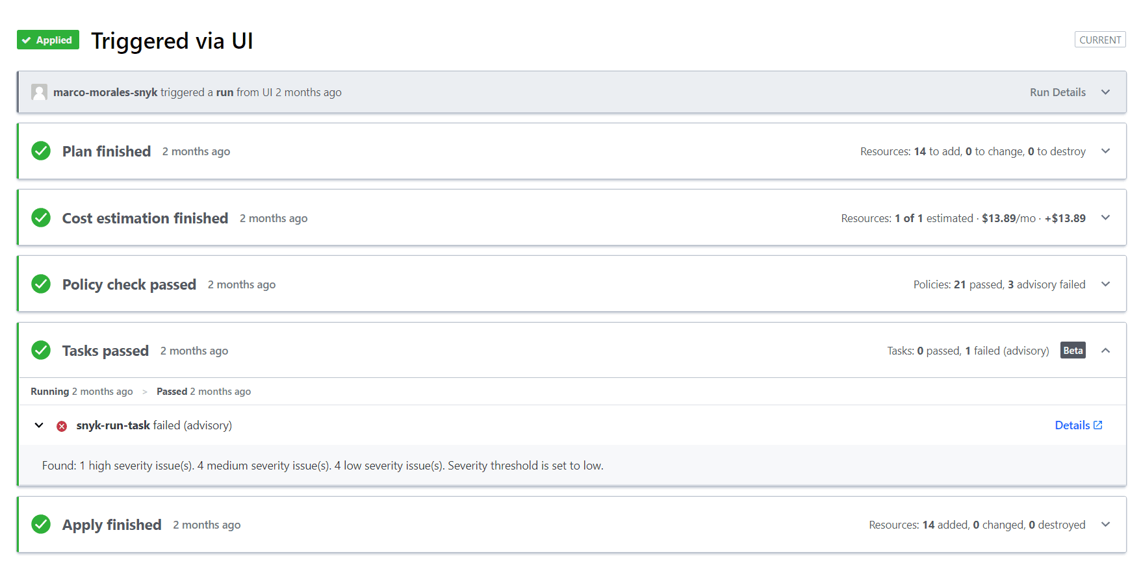
Task: Click the green Applied status badge
Action: pos(48,40)
